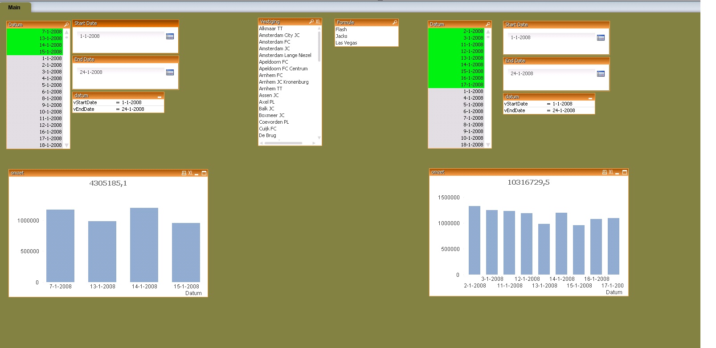Select gray 12-1-2008 in left Datum list
Image resolution: width=716 pixels, height=348 pixels.
(x=35, y=125)
